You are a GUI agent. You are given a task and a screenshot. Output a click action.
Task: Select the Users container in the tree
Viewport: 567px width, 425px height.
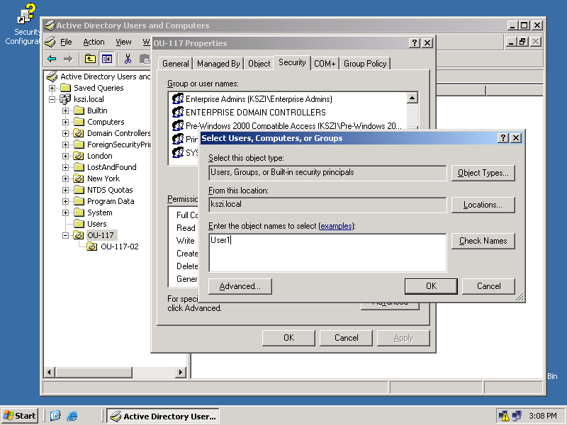pyautogui.click(x=96, y=224)
